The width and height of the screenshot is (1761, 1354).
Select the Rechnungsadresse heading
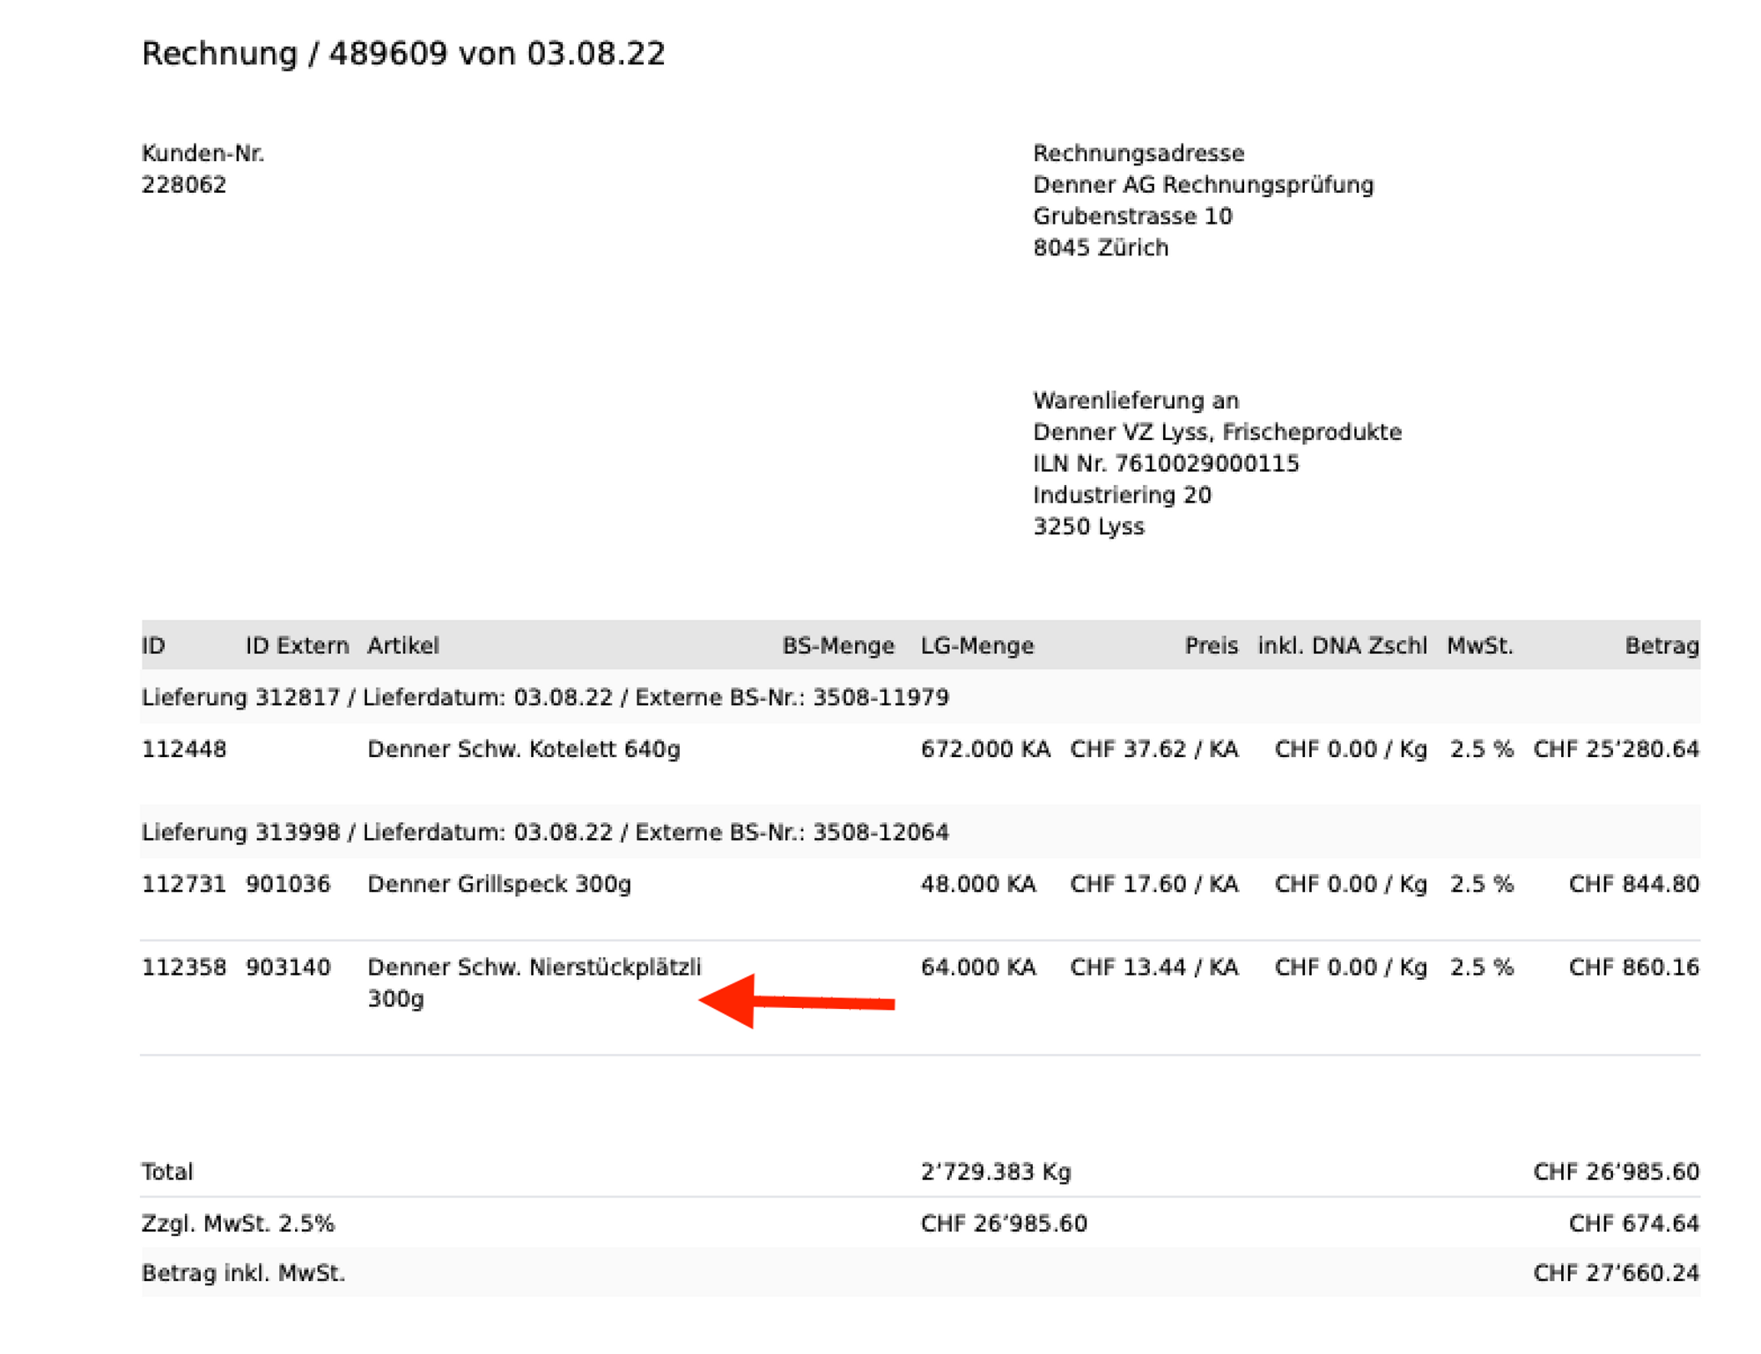point(1138,153)
